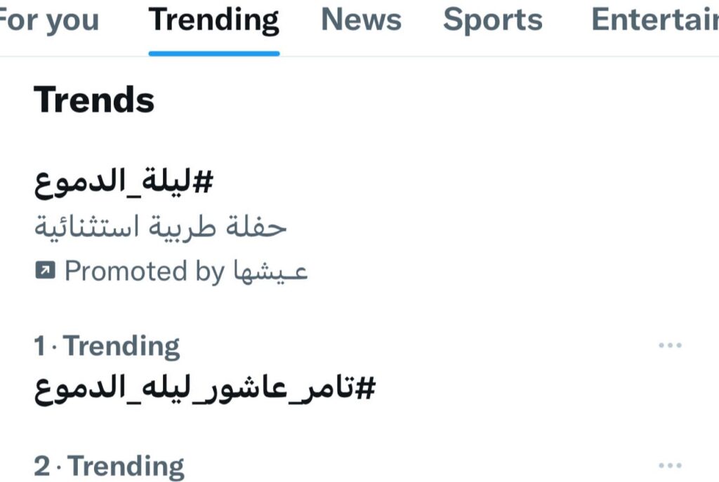719x482 pixels.
Task: Click the advertiser name عيشها
Action: (270, 272)
